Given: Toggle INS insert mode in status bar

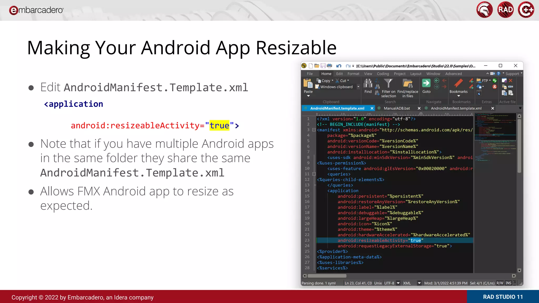Looking at the screenshot, I should click(x=508, y=283).
